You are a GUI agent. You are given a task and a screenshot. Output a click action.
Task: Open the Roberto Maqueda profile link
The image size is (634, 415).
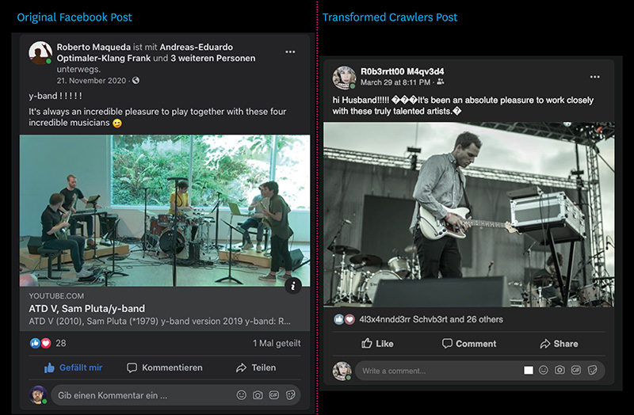click(94, 47)
